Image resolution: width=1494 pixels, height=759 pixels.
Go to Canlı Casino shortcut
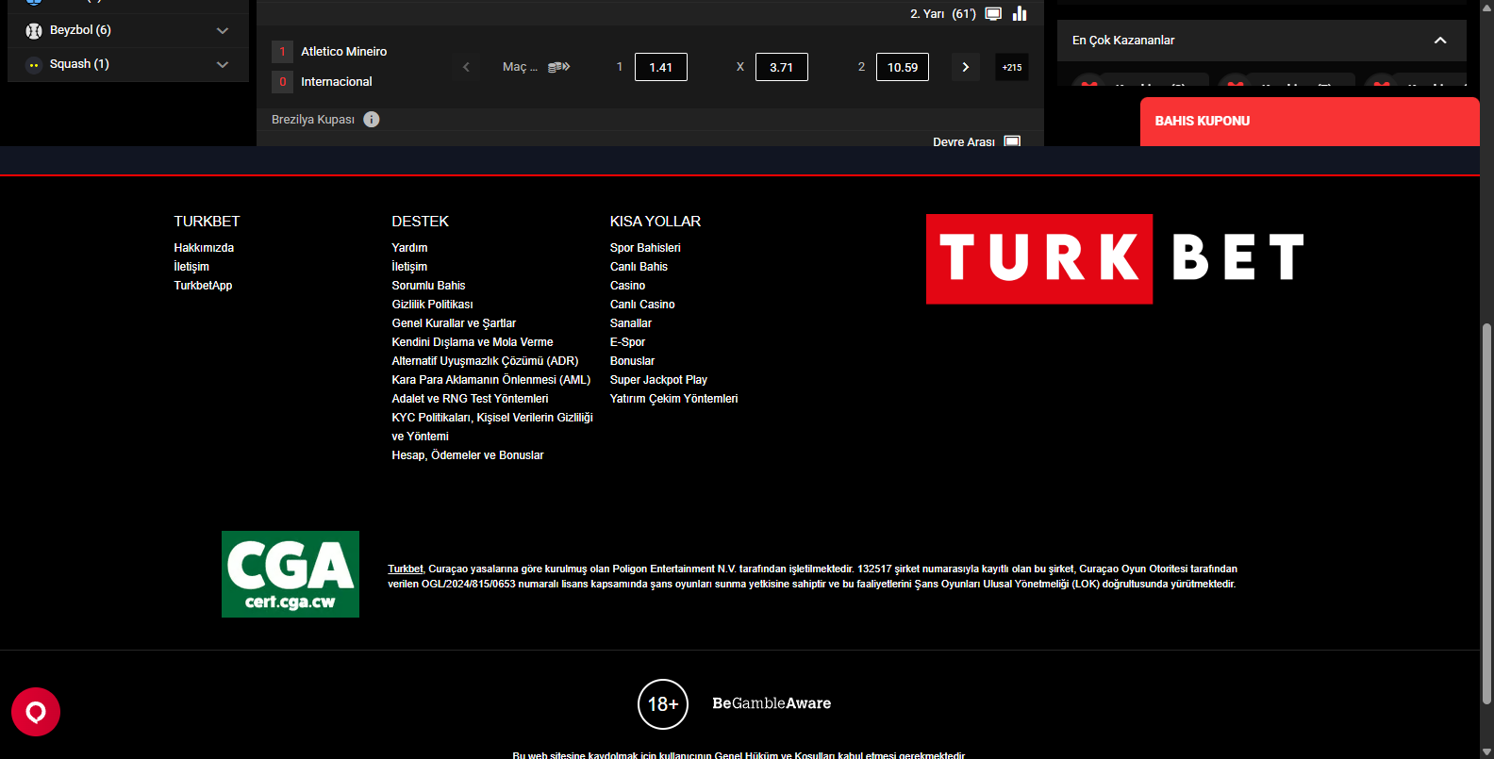coord(642,305)
